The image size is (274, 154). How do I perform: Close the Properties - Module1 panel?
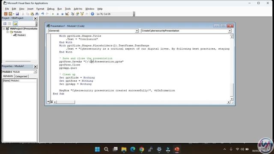(35, 67)
